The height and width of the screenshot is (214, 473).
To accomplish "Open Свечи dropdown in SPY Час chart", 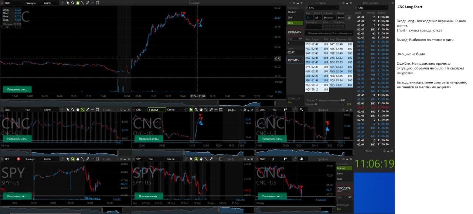I will pyautogui.click(x=174, y=159).
